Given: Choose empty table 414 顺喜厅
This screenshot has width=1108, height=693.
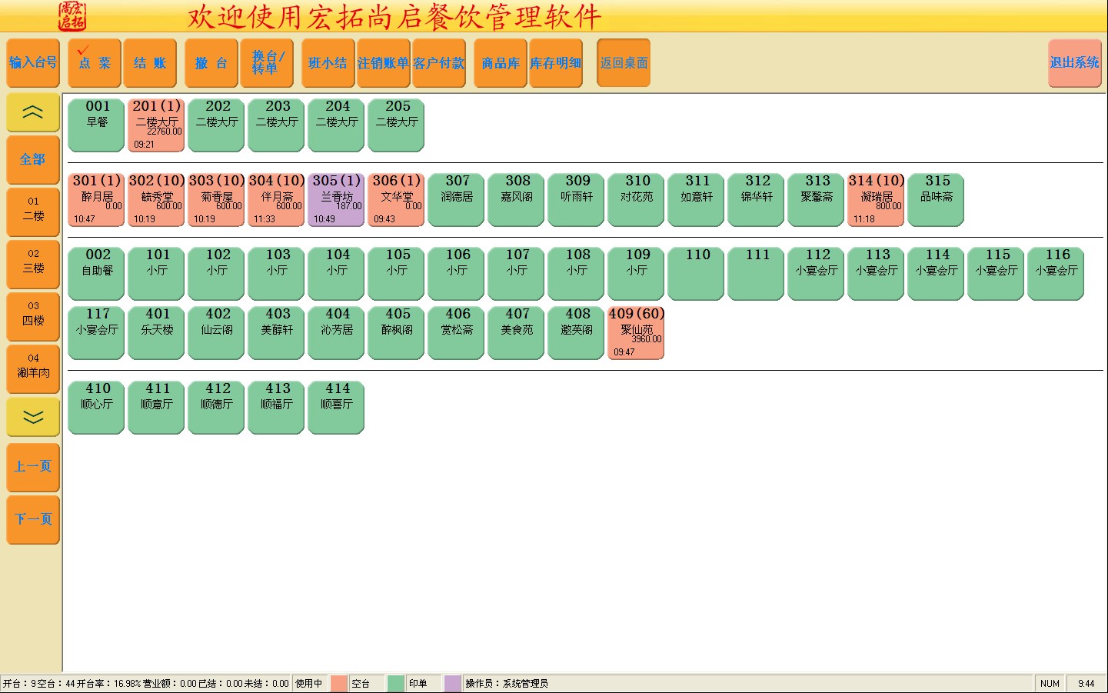Looking at the screenshot, I should 336,408.
